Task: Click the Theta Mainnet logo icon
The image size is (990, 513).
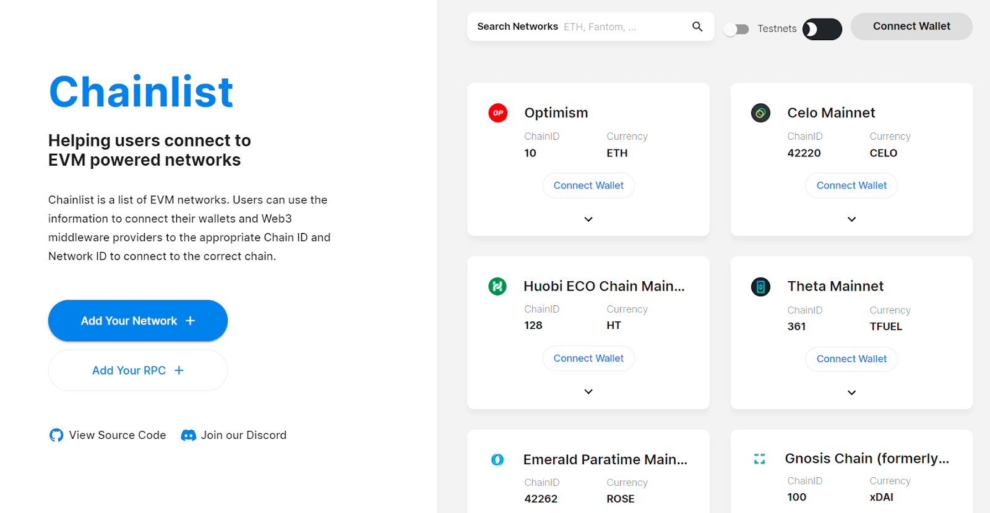Action: 760,287
